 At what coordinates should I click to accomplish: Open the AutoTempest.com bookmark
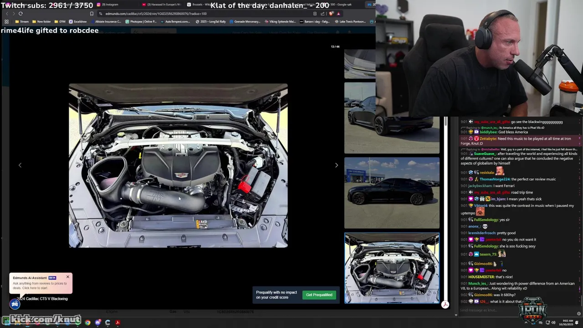175,21
